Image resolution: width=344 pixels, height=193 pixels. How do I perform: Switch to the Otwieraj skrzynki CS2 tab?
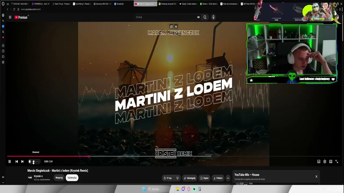click(x=168, y=4)
